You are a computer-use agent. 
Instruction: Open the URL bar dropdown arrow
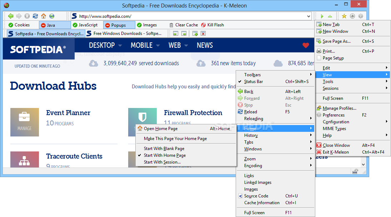pos(309,16)
